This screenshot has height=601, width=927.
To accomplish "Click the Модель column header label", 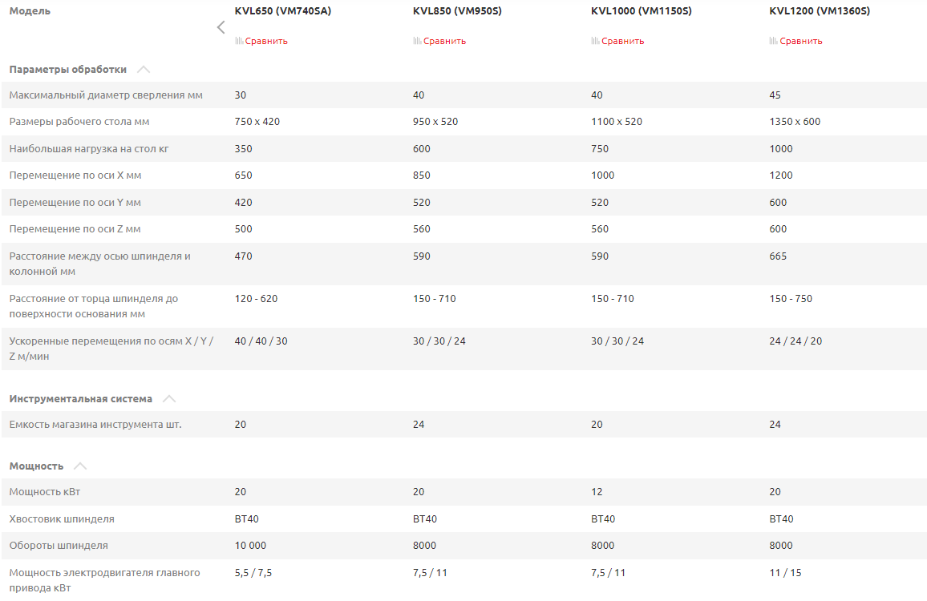I will pyautogui.click(x=30, y=11).
